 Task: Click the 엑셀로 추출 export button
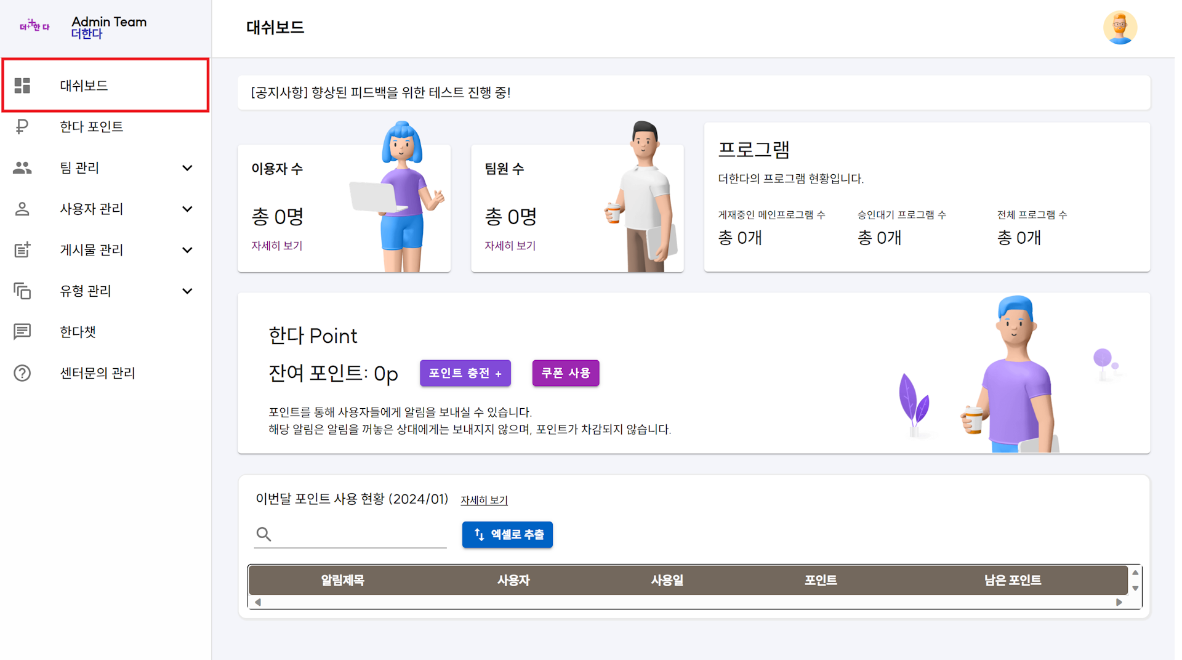(x=507, y=534)
